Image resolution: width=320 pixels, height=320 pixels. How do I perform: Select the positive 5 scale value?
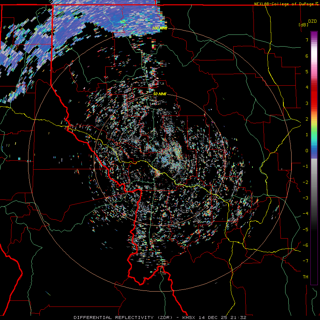tap(307, 71)
